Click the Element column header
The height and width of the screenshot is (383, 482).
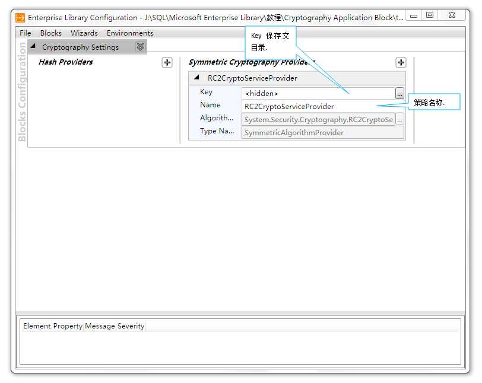click(37, 326)
